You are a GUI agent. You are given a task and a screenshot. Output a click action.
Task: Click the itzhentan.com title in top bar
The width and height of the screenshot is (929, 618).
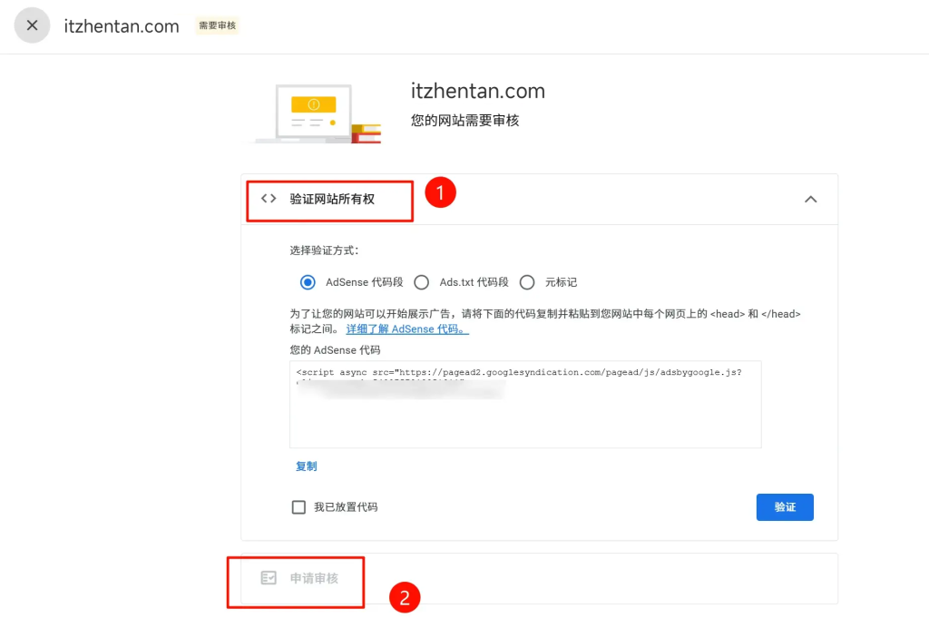pyautogui.click(x=122, y=26)
